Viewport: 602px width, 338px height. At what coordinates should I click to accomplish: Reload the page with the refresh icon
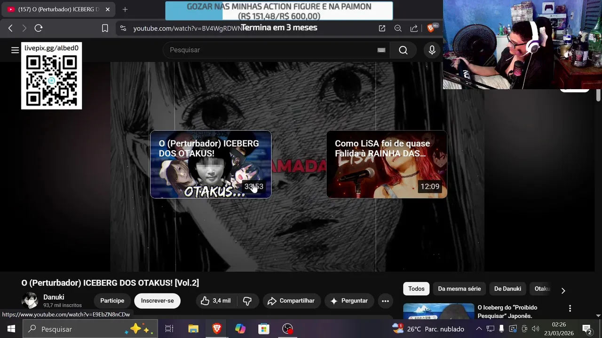point(39,28)
